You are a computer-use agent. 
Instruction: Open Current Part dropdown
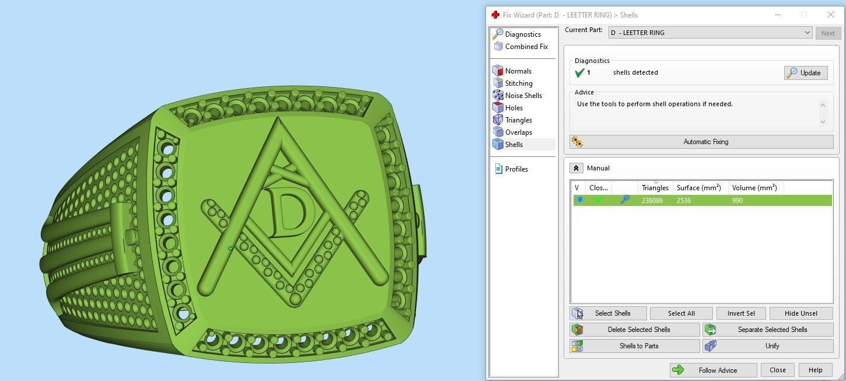(710, 33)
